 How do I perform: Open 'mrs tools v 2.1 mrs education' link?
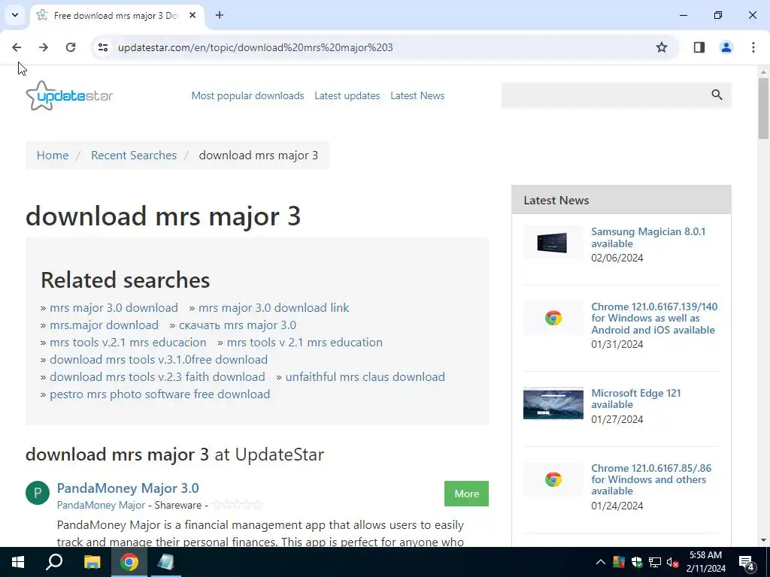pyautogui.click(x=305, y=342)
